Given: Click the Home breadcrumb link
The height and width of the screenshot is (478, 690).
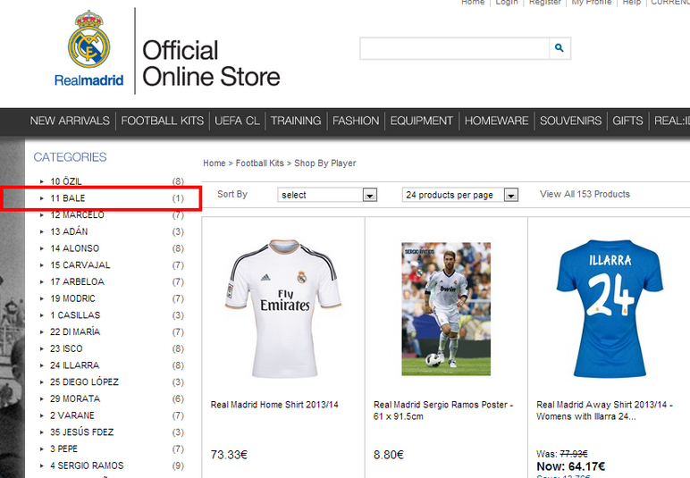Looking at the screenshot, I should point(214,164).
